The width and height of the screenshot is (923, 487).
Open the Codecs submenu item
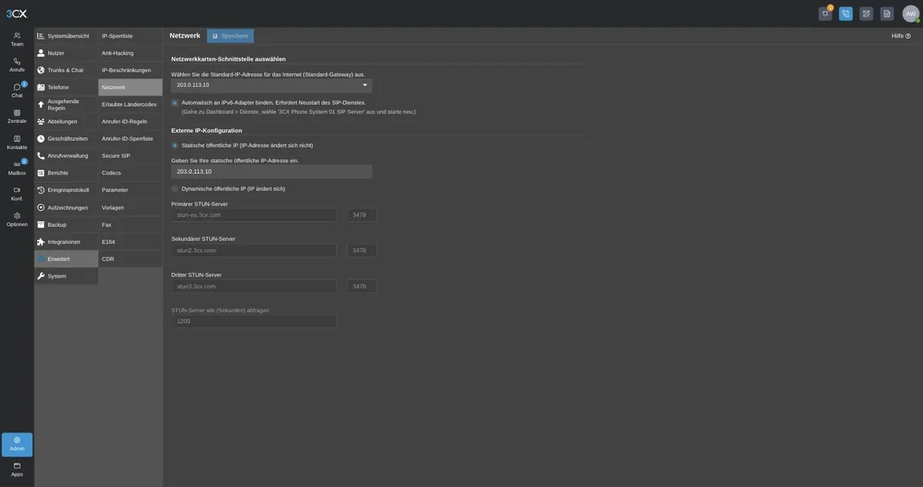click(x=130, y=173)
